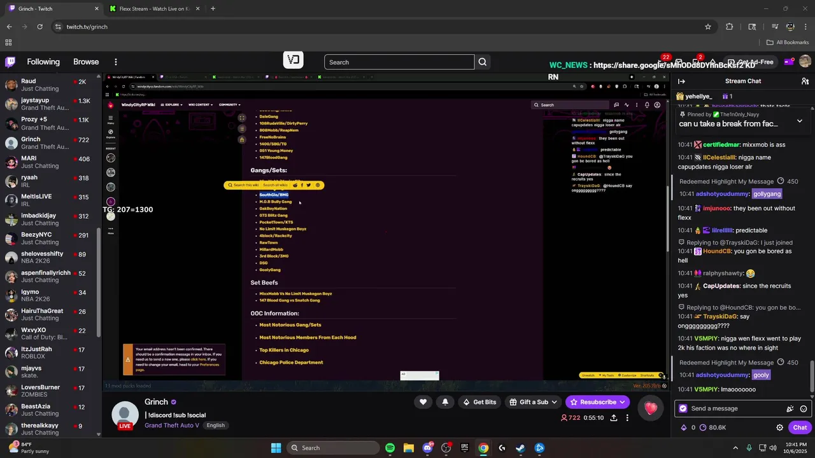Open the chat community users icon
815x458 pixels.
coord(805,81)
